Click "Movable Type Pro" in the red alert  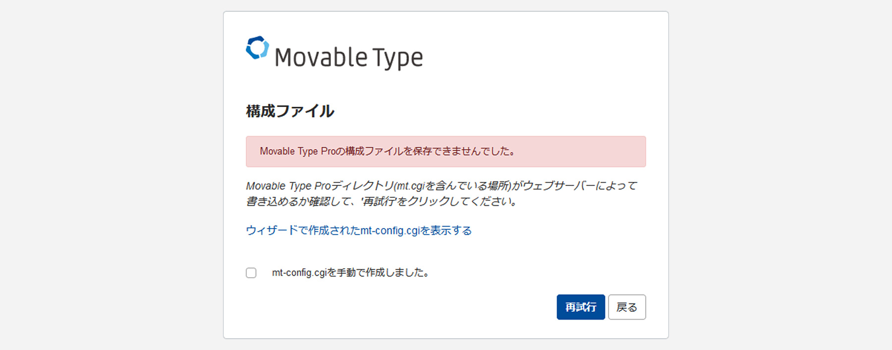click(x=298, y=152)
